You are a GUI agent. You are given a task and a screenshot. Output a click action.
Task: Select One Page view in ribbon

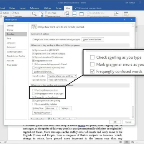51,13
